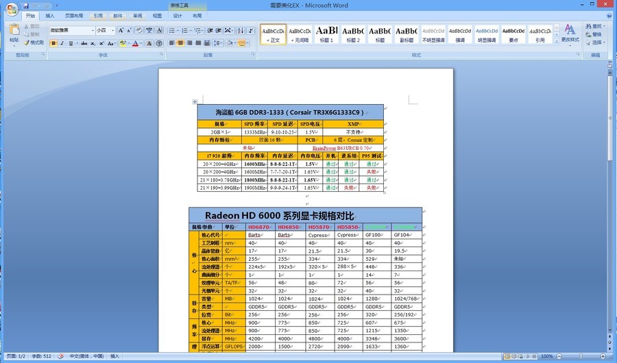This screenshot has width=617, height=363.
Task: Toggle Bold formatting
Action: click(53, 43)
